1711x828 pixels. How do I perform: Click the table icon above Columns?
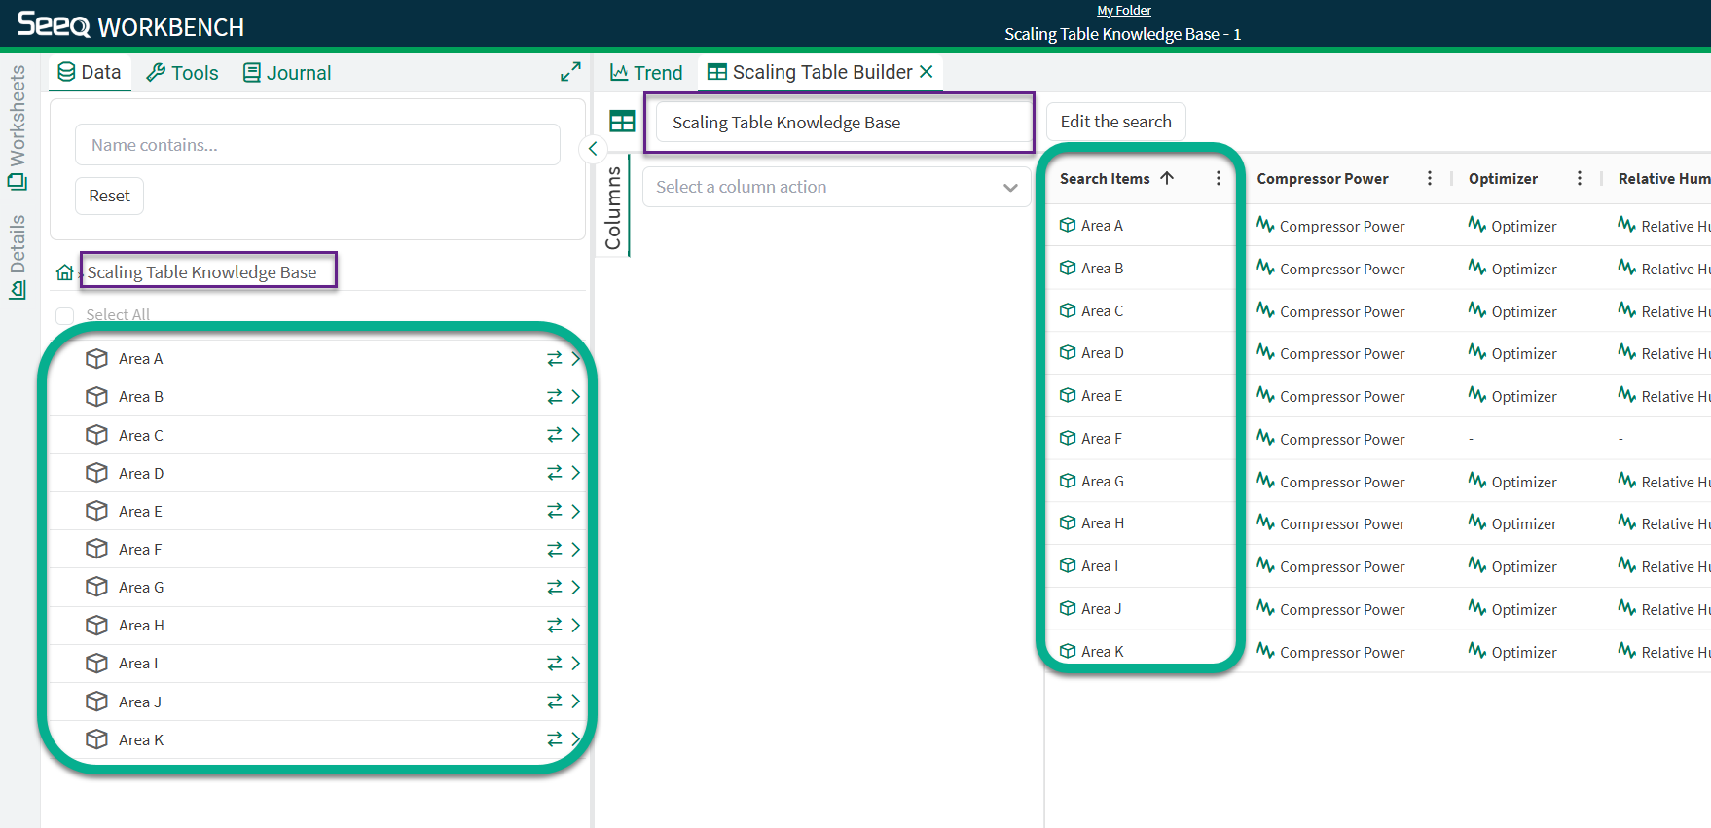(622, 122)
